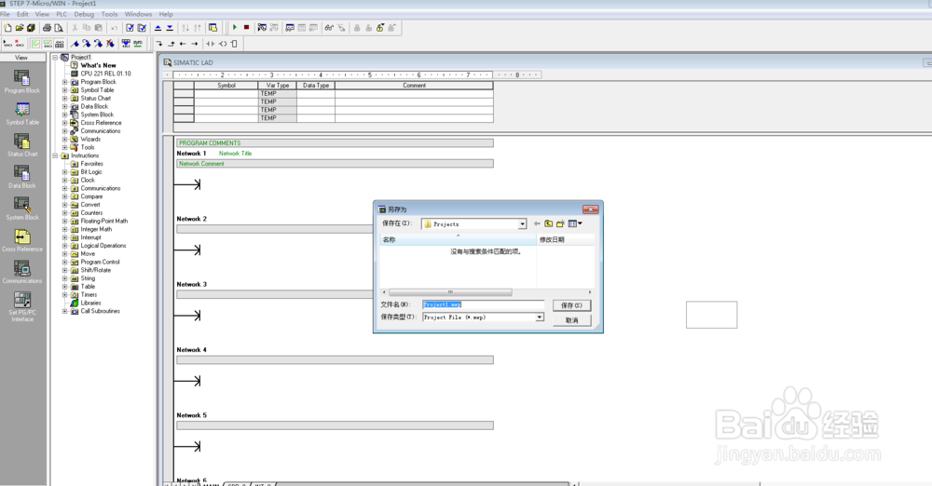Viewport: 932px width, 486px height.
Task: Click the Line Right arrow icon
Action: pos(195,44)
